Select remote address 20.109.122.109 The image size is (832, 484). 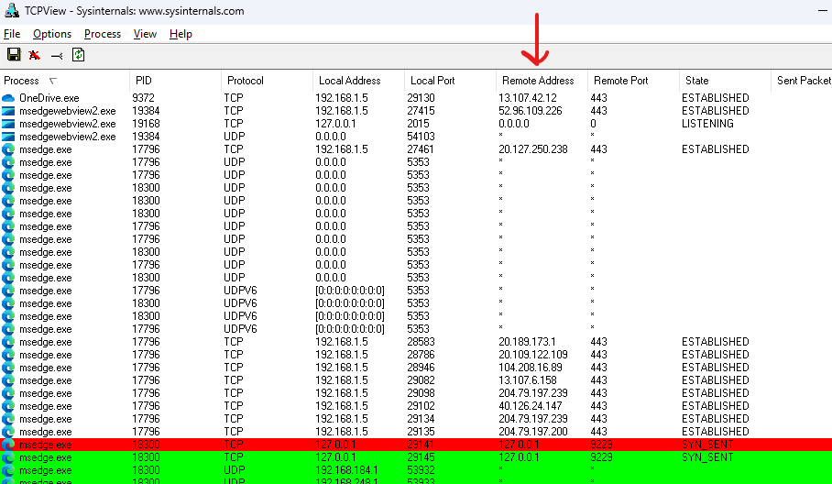pos(532,355)
